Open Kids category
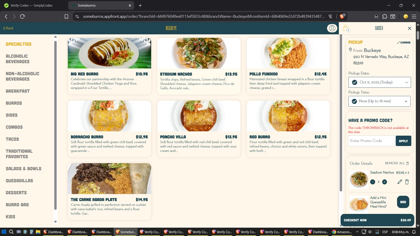 (10, 217)
